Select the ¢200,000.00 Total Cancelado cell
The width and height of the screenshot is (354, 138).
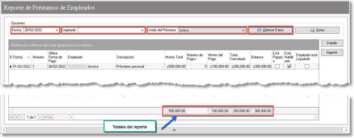tap(240, 66)
